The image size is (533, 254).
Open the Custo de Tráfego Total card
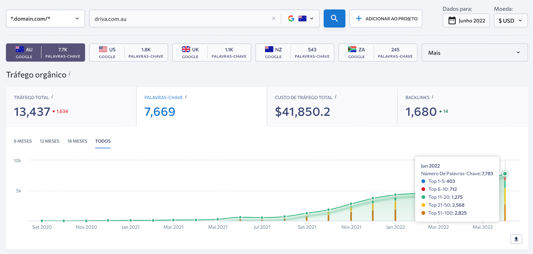[332, 107]
